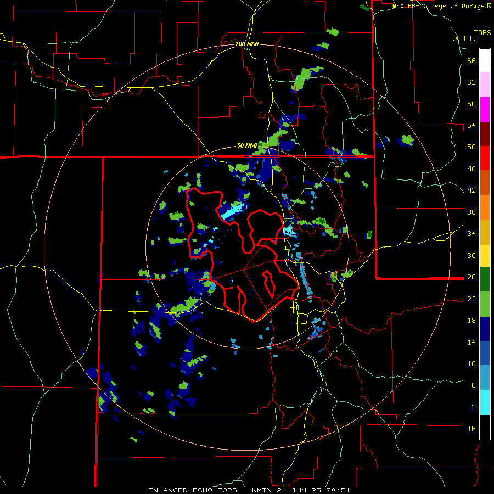Viewport: 494px width, 494px height.
Task: Click the "14" legend value
Action: click(x=471, y=342)
